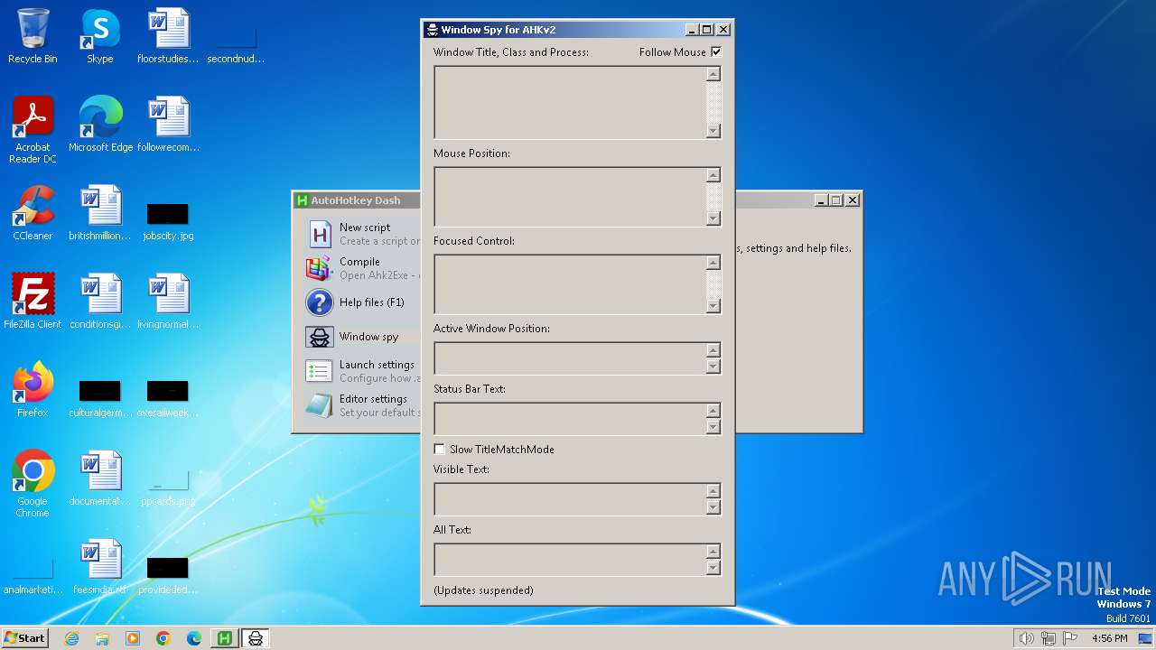Choose the Editor settings entry

point(373,399)
